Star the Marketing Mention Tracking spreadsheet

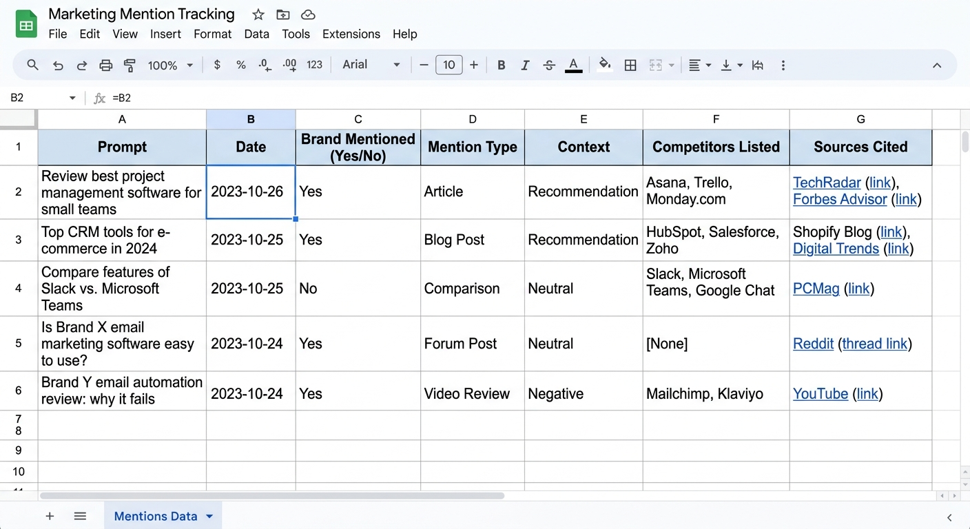coord(258,14)
